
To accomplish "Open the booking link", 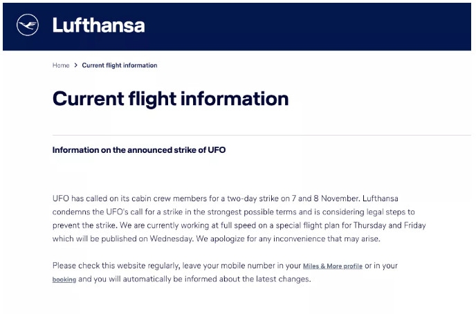I will click(x=64, y=280).
